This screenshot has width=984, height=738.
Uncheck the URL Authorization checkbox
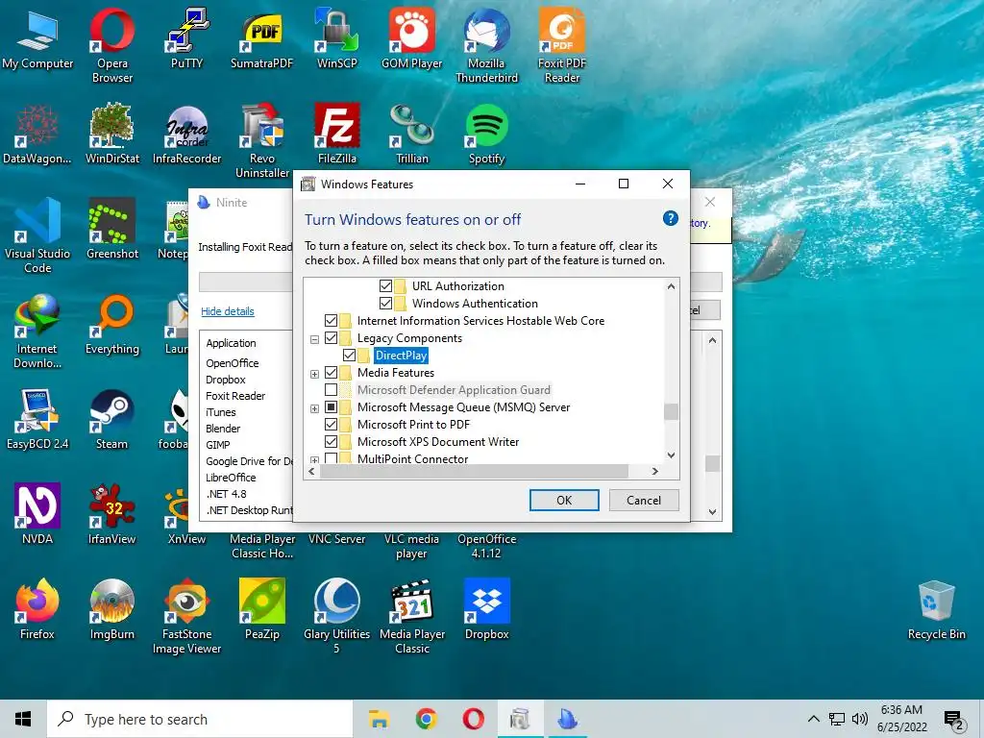coord(386,286)
